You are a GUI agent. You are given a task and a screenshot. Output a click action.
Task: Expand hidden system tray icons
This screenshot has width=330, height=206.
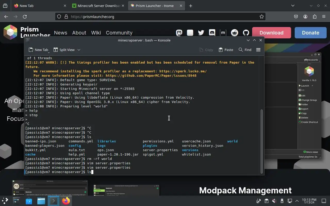click(297, 201)
